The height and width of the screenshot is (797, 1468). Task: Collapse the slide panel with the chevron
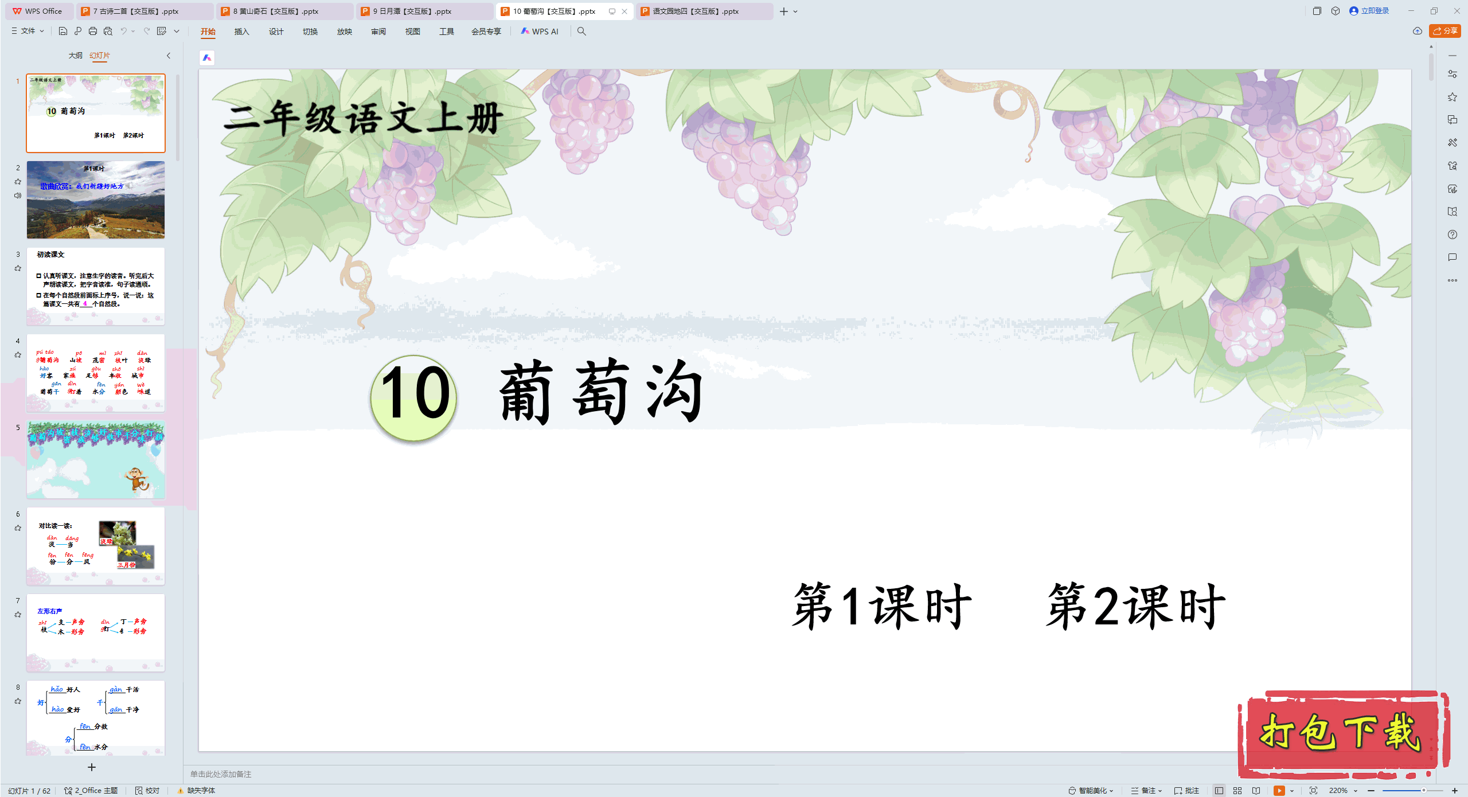(x=168, y=56)
